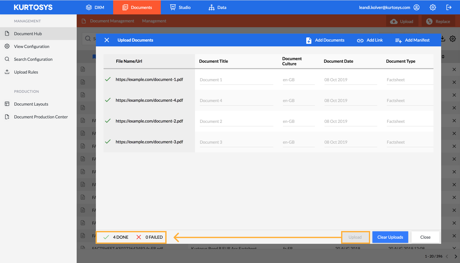Open culture dropdown for document-1.pdf row
460x263 pixels.
[x=299, y=80]
